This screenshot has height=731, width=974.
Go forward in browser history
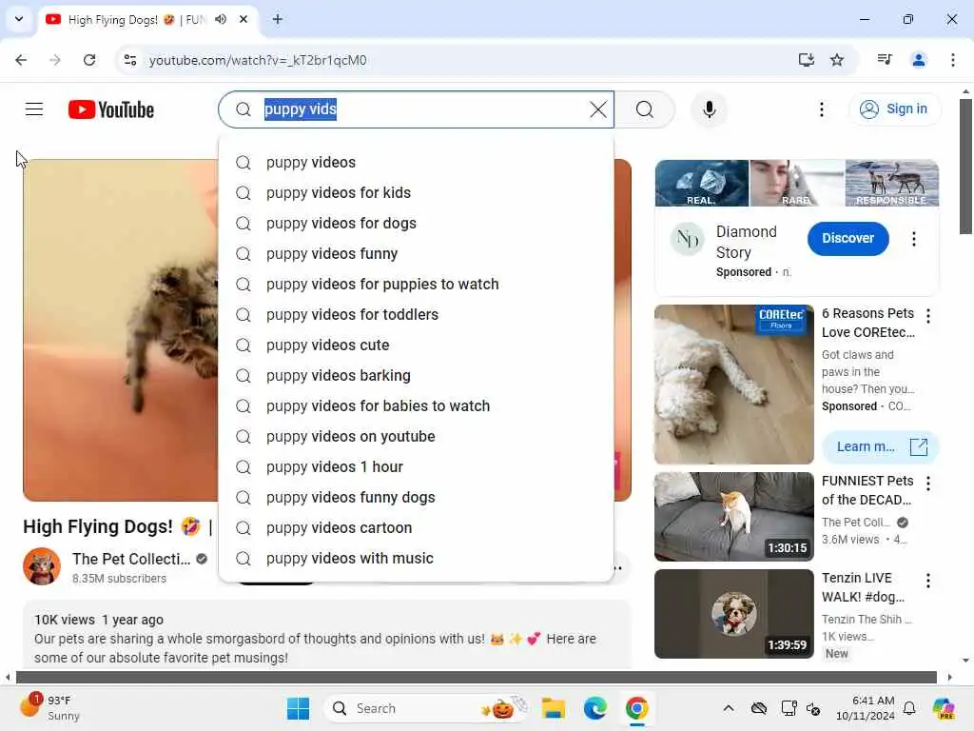54,60
